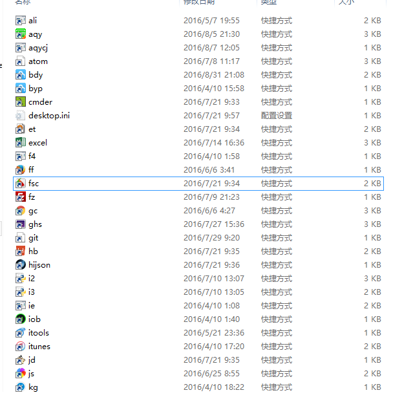Click date "2016/8/31 21:08" of bdy
Screen dimensions: 413x397
[x=214, y=75]
